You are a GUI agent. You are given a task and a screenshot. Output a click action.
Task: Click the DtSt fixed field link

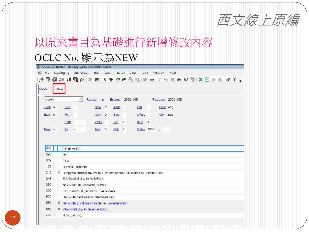[x=116, y=129]
